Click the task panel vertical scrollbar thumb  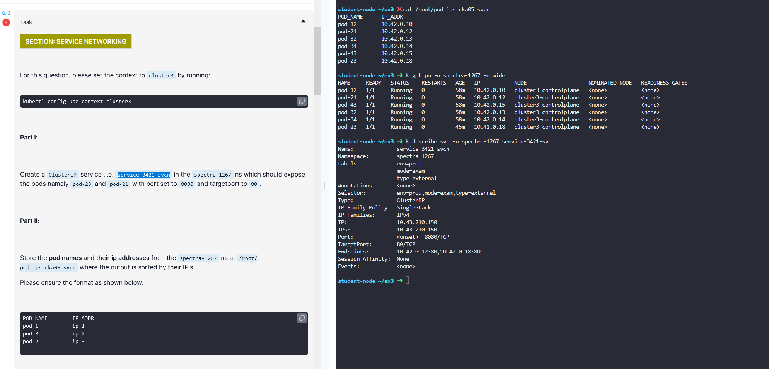point(317,61)
